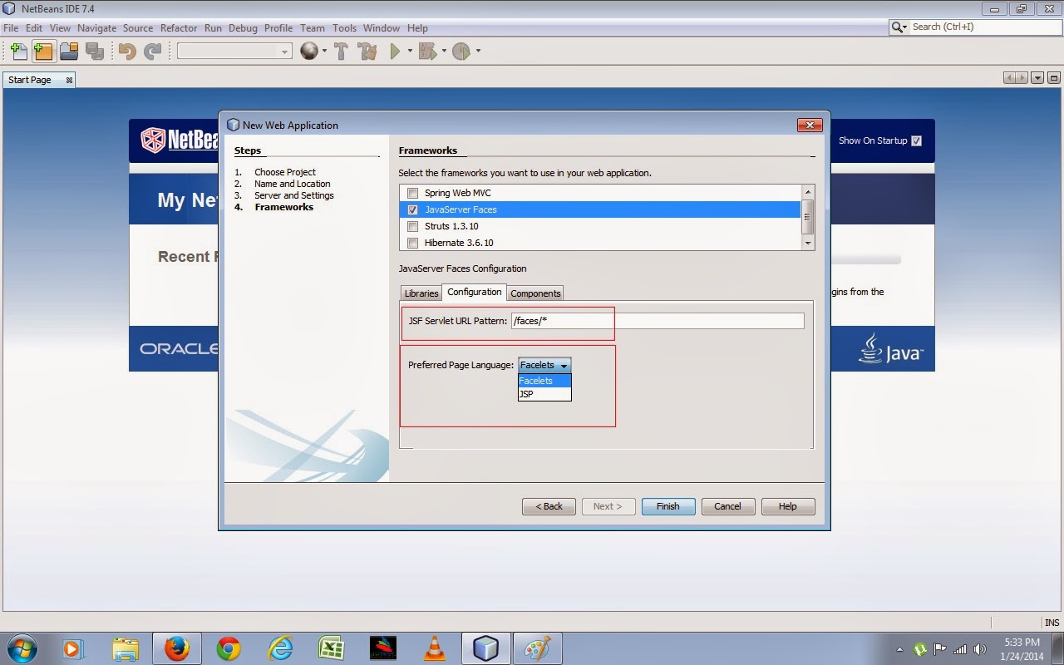Image resolution: width=1064 pixels, height=665 pixels.
Task: Expand the Debug Project dropdown arrow
Action: pyautogui.click(x=444, y=52)
